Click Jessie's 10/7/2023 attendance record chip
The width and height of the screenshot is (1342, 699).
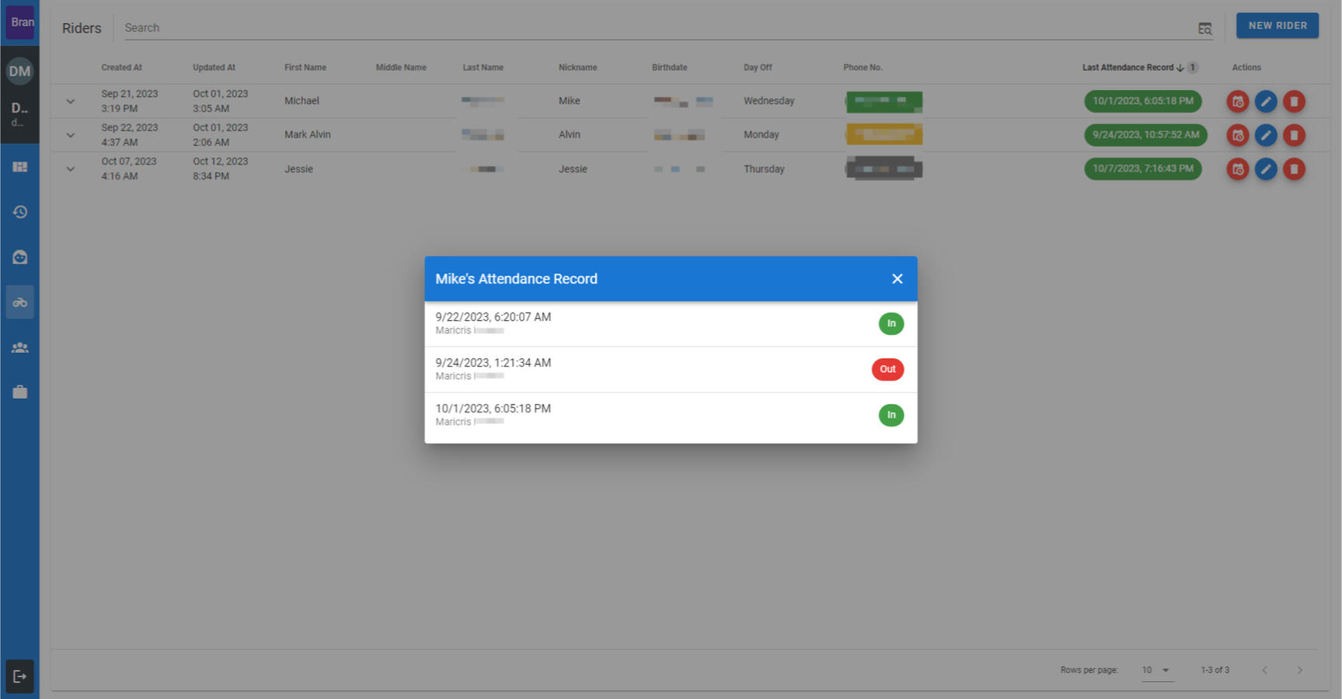[1142, 169]
